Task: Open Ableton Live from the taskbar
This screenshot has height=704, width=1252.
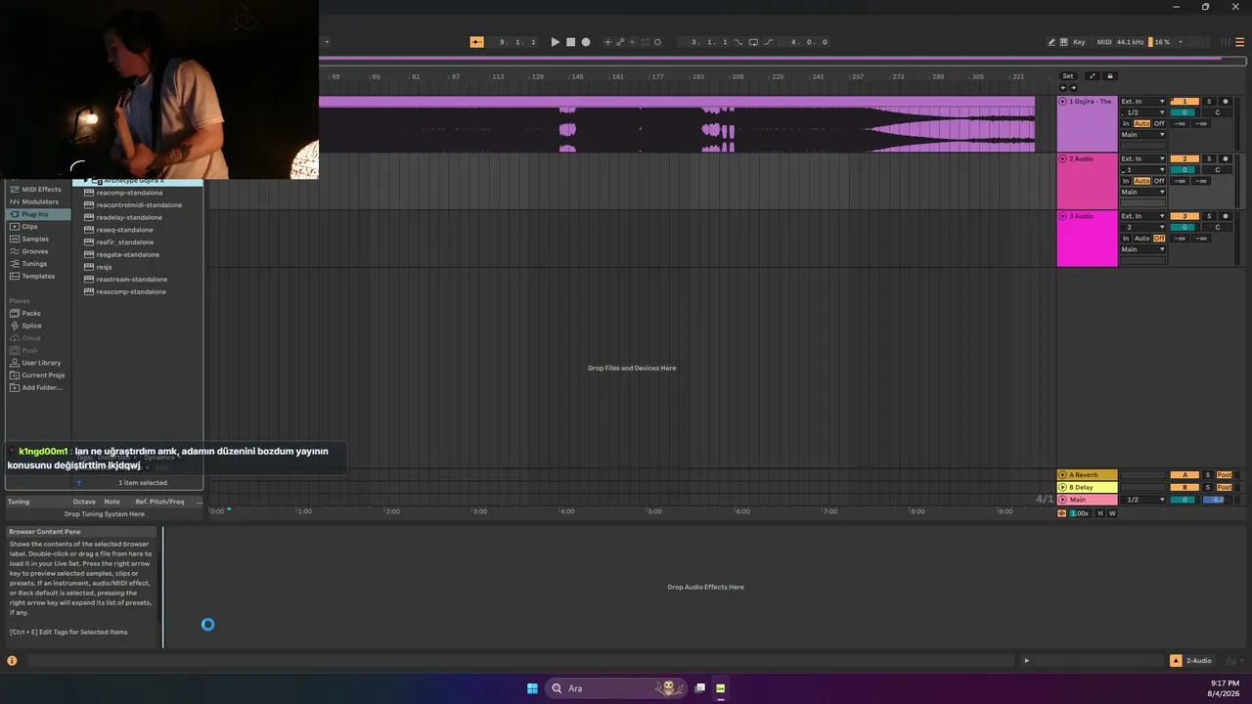Action: point(720,688)
